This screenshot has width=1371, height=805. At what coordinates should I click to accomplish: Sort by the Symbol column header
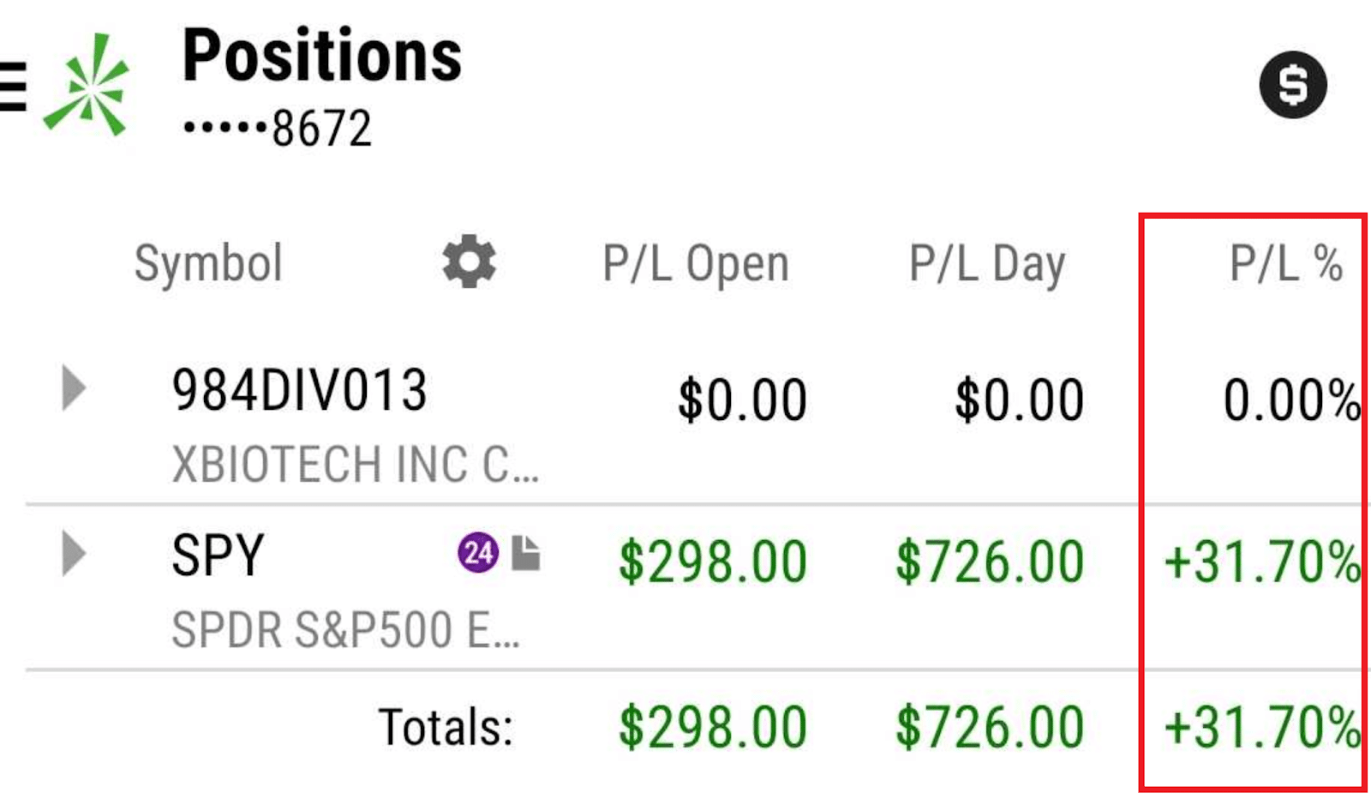(208, 262)
